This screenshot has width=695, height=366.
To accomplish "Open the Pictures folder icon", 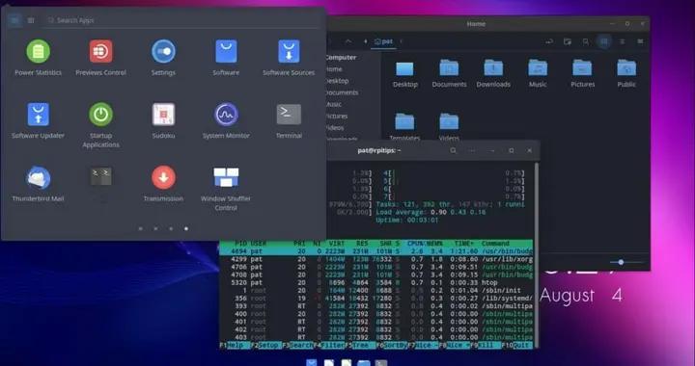I will [x=582, y=74].
